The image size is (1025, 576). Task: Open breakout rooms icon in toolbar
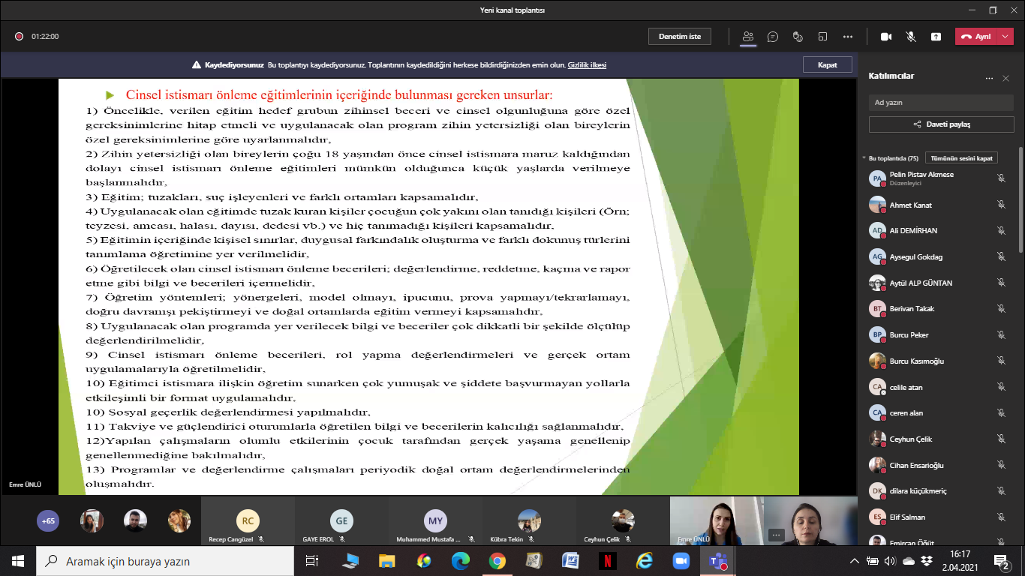(x=822, y=36)
